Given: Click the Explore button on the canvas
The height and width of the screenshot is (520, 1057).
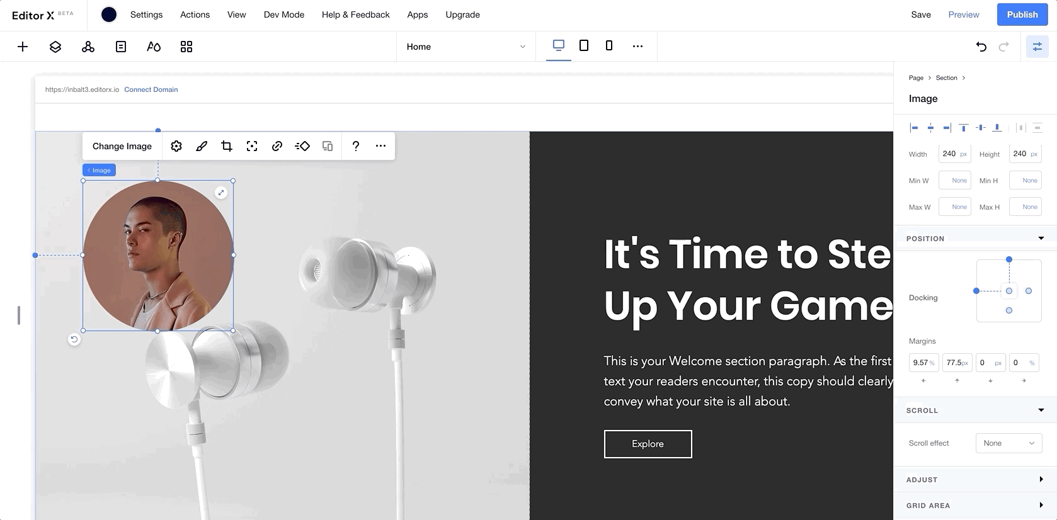Looking at the screenshot, I should [x=648, y=444].
